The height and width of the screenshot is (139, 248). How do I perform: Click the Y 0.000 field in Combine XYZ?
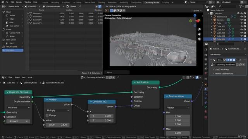(102, 116)
